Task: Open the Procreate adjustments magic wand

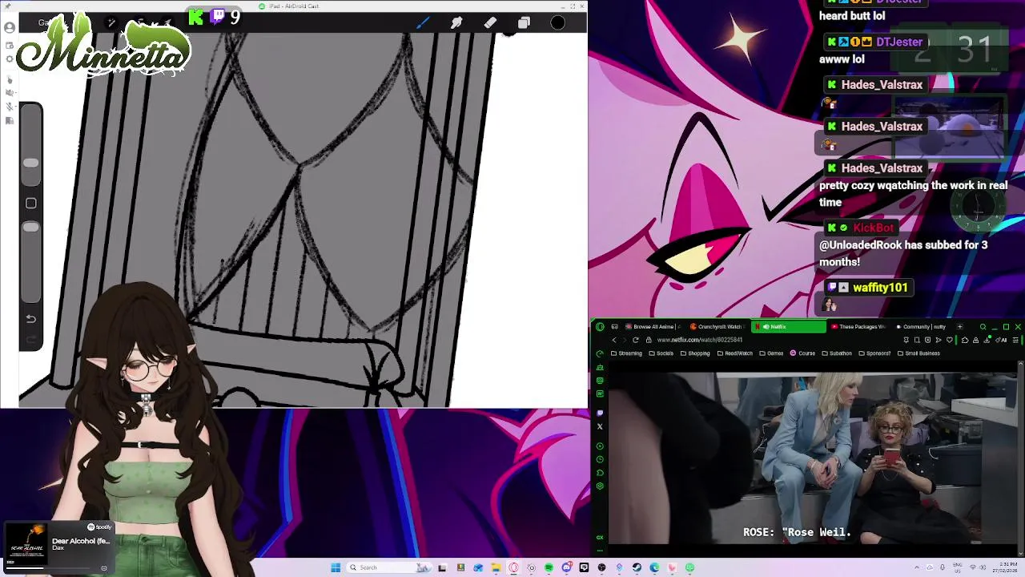Action: click(112, 22)
